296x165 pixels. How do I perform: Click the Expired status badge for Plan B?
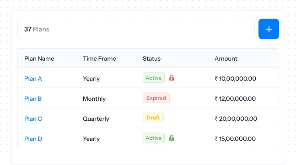[156, 98]
